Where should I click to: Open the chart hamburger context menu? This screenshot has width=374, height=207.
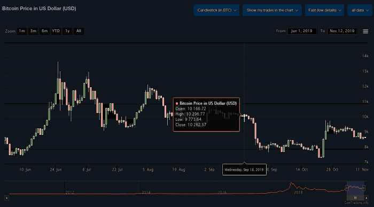365,31
